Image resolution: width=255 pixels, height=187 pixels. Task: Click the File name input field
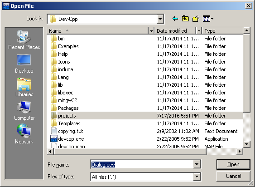142,164
